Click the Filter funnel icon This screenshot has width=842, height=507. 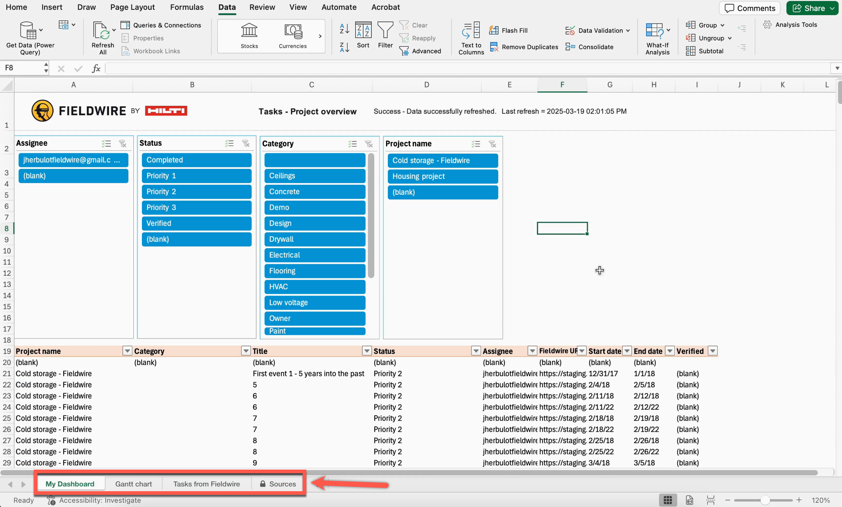[x=385, y=30]
